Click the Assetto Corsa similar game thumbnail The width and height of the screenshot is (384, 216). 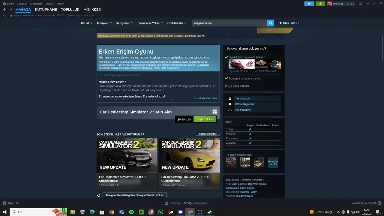[241, 64]
